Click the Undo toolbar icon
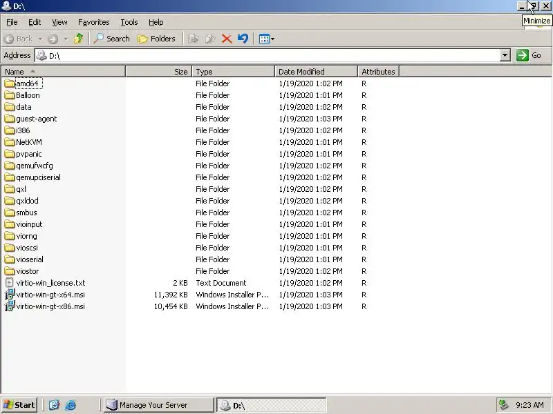Screen dimensions: 553x414 coord(243,39)
